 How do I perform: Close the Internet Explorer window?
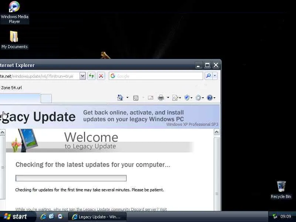coord(216,65)
